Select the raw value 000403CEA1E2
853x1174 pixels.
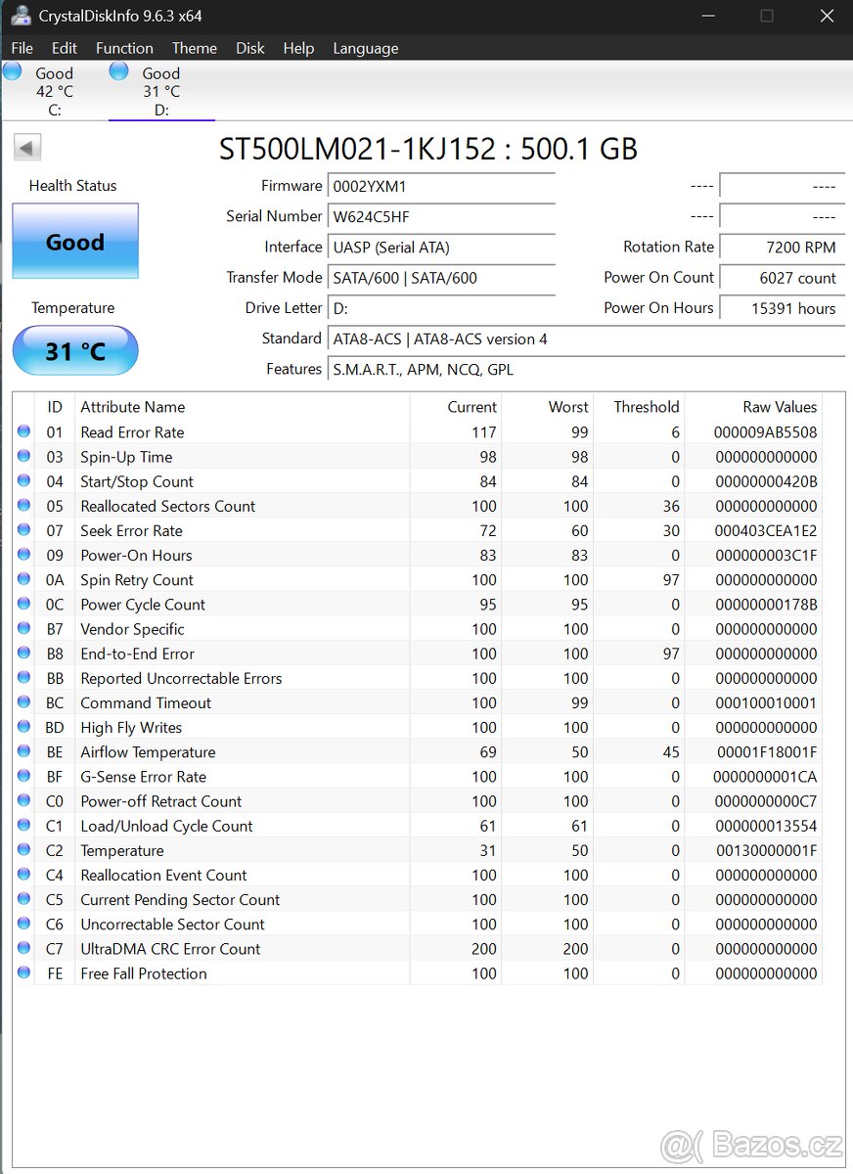click(x=766, y=530)
